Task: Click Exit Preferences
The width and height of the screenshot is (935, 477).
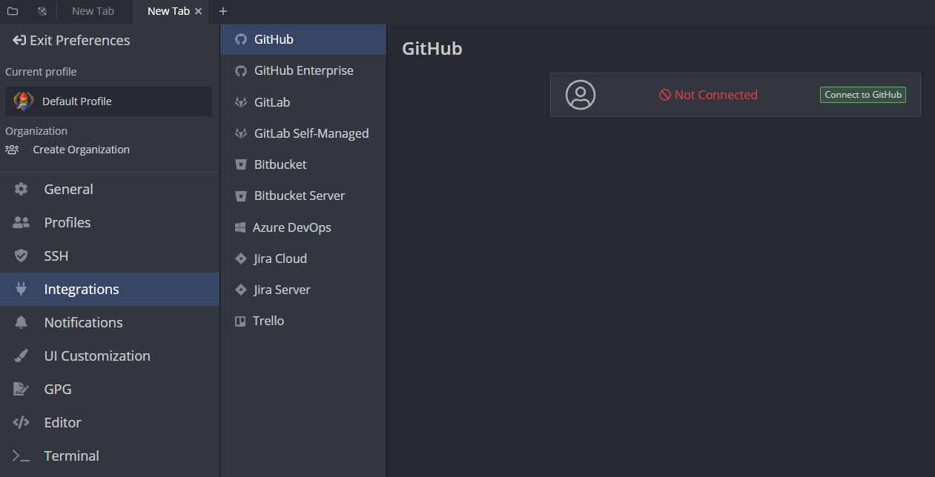Action: (71, 41)
